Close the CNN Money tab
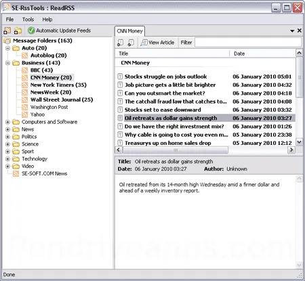The width and height of the screenshot is (305, 281). [300, 30]
